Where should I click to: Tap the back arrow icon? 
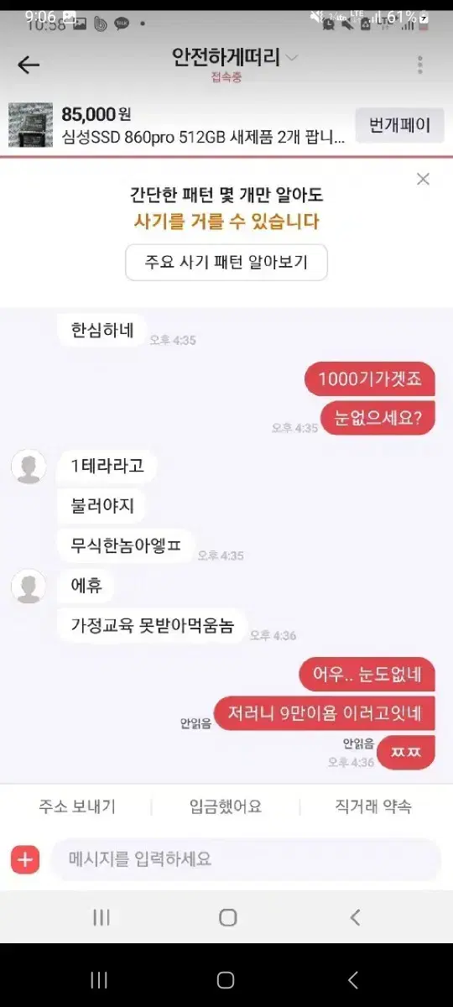point(29,65)
